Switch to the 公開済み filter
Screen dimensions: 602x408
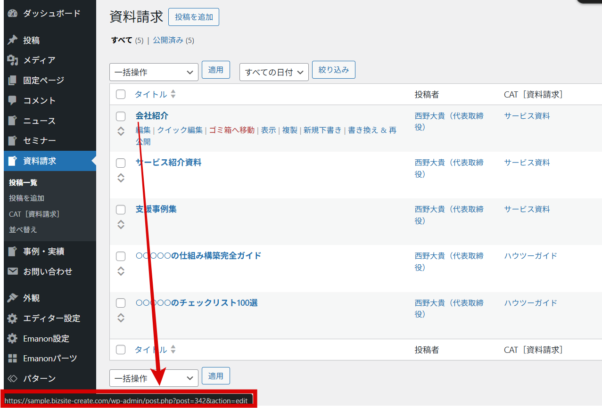(168, 41)
